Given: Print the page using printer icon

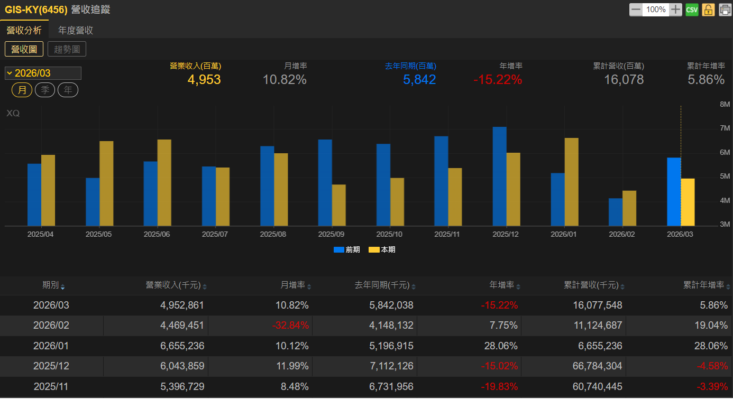Looking at the screenshot, I should pos(725,10).
